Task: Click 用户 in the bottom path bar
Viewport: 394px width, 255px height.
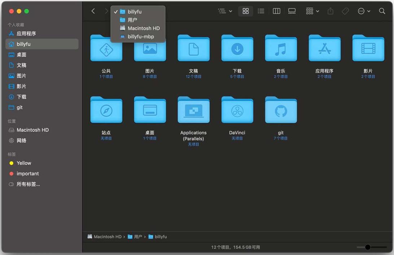Action: click(138, 237)
